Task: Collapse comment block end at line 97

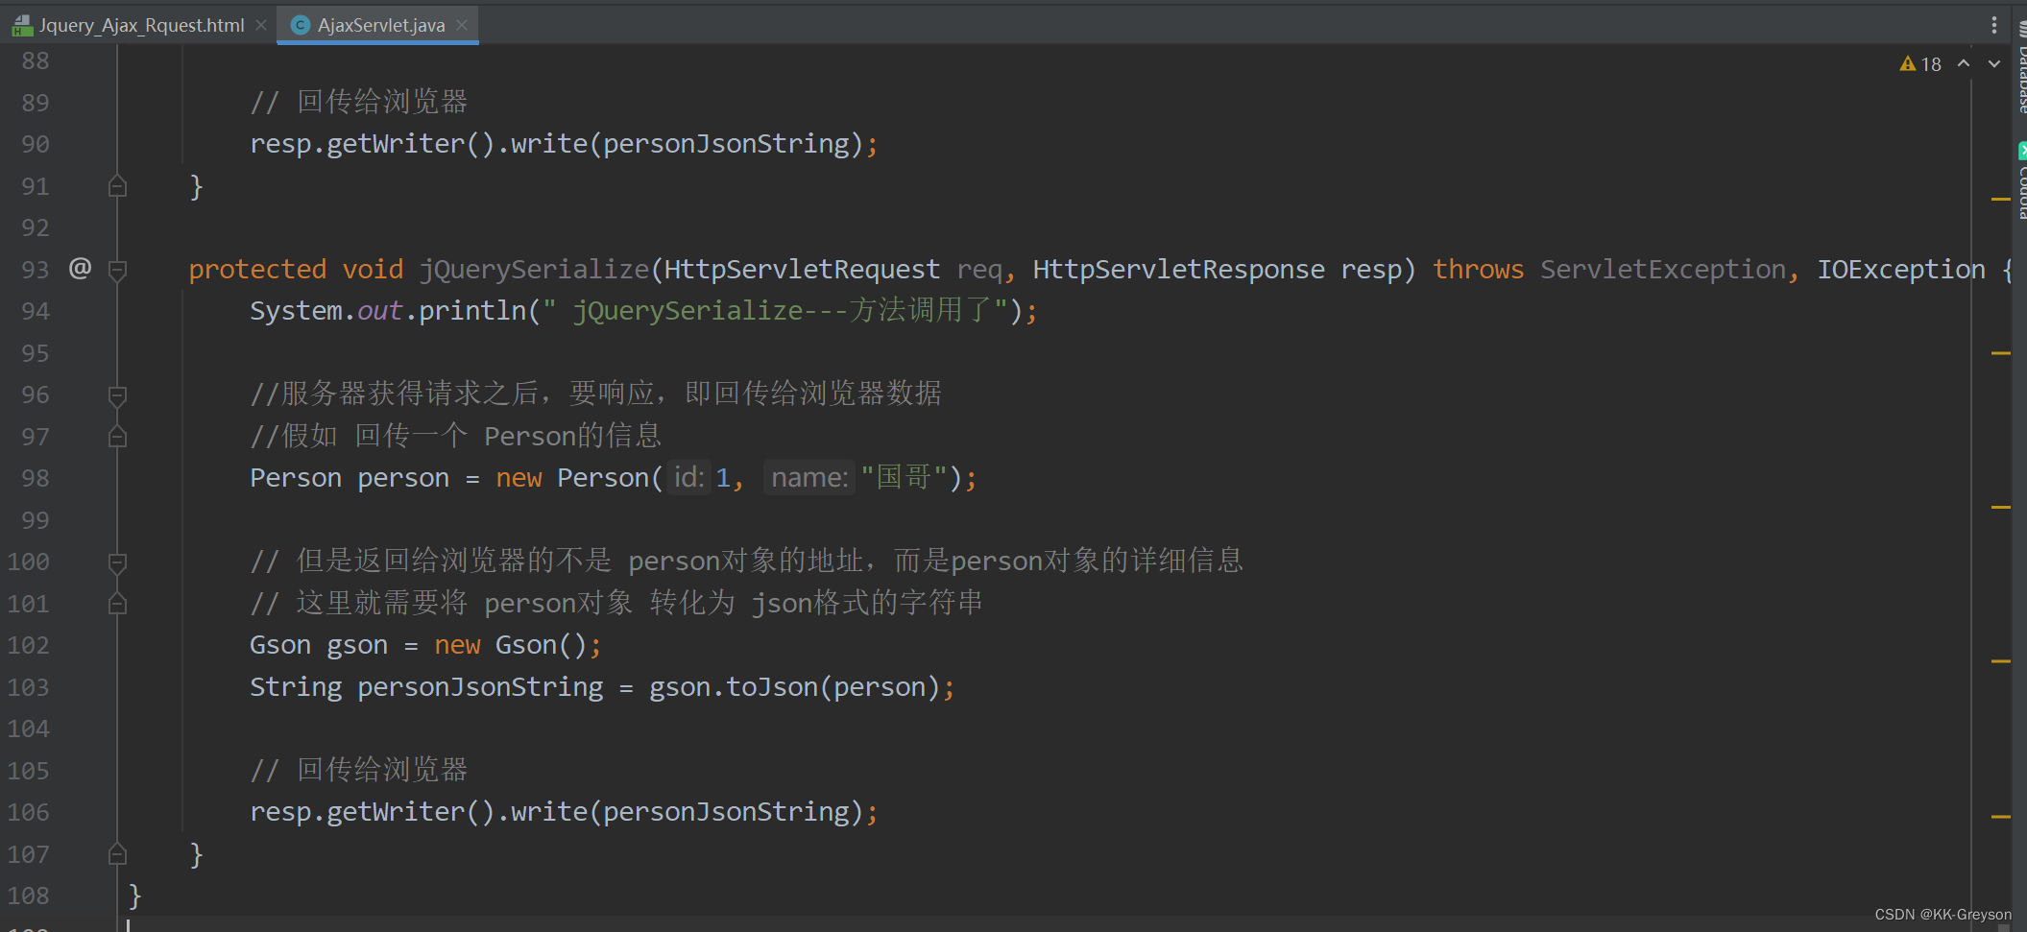Action: (x=117, y=437)
